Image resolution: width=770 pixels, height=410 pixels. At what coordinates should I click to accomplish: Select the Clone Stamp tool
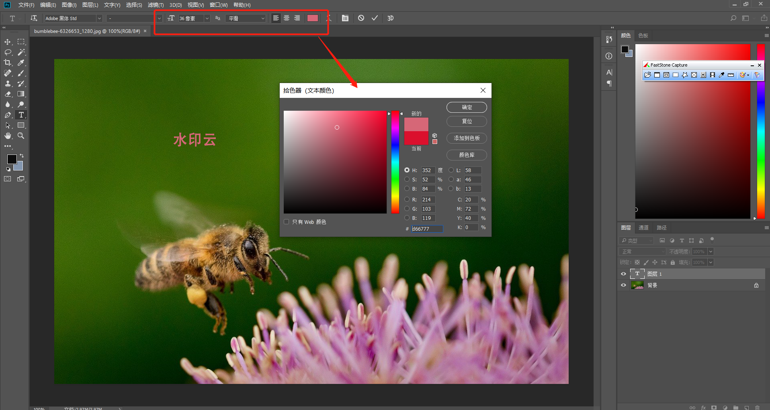pos(8,84)
